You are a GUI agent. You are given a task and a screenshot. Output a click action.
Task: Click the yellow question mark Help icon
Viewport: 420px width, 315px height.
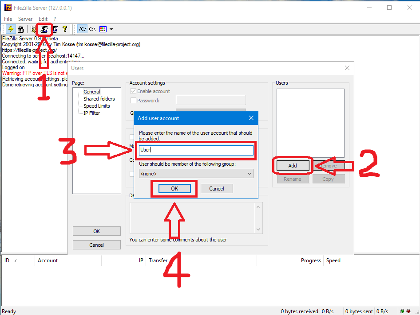(x=65, y=29)
